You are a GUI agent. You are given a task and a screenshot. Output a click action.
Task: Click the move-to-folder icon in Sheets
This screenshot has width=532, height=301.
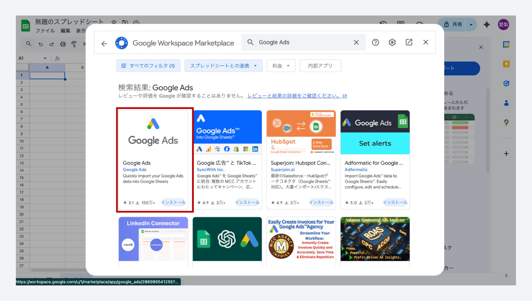tap(125, 22)
